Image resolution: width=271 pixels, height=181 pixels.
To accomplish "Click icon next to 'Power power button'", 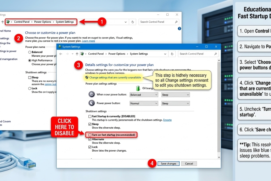I will (91, 103).
